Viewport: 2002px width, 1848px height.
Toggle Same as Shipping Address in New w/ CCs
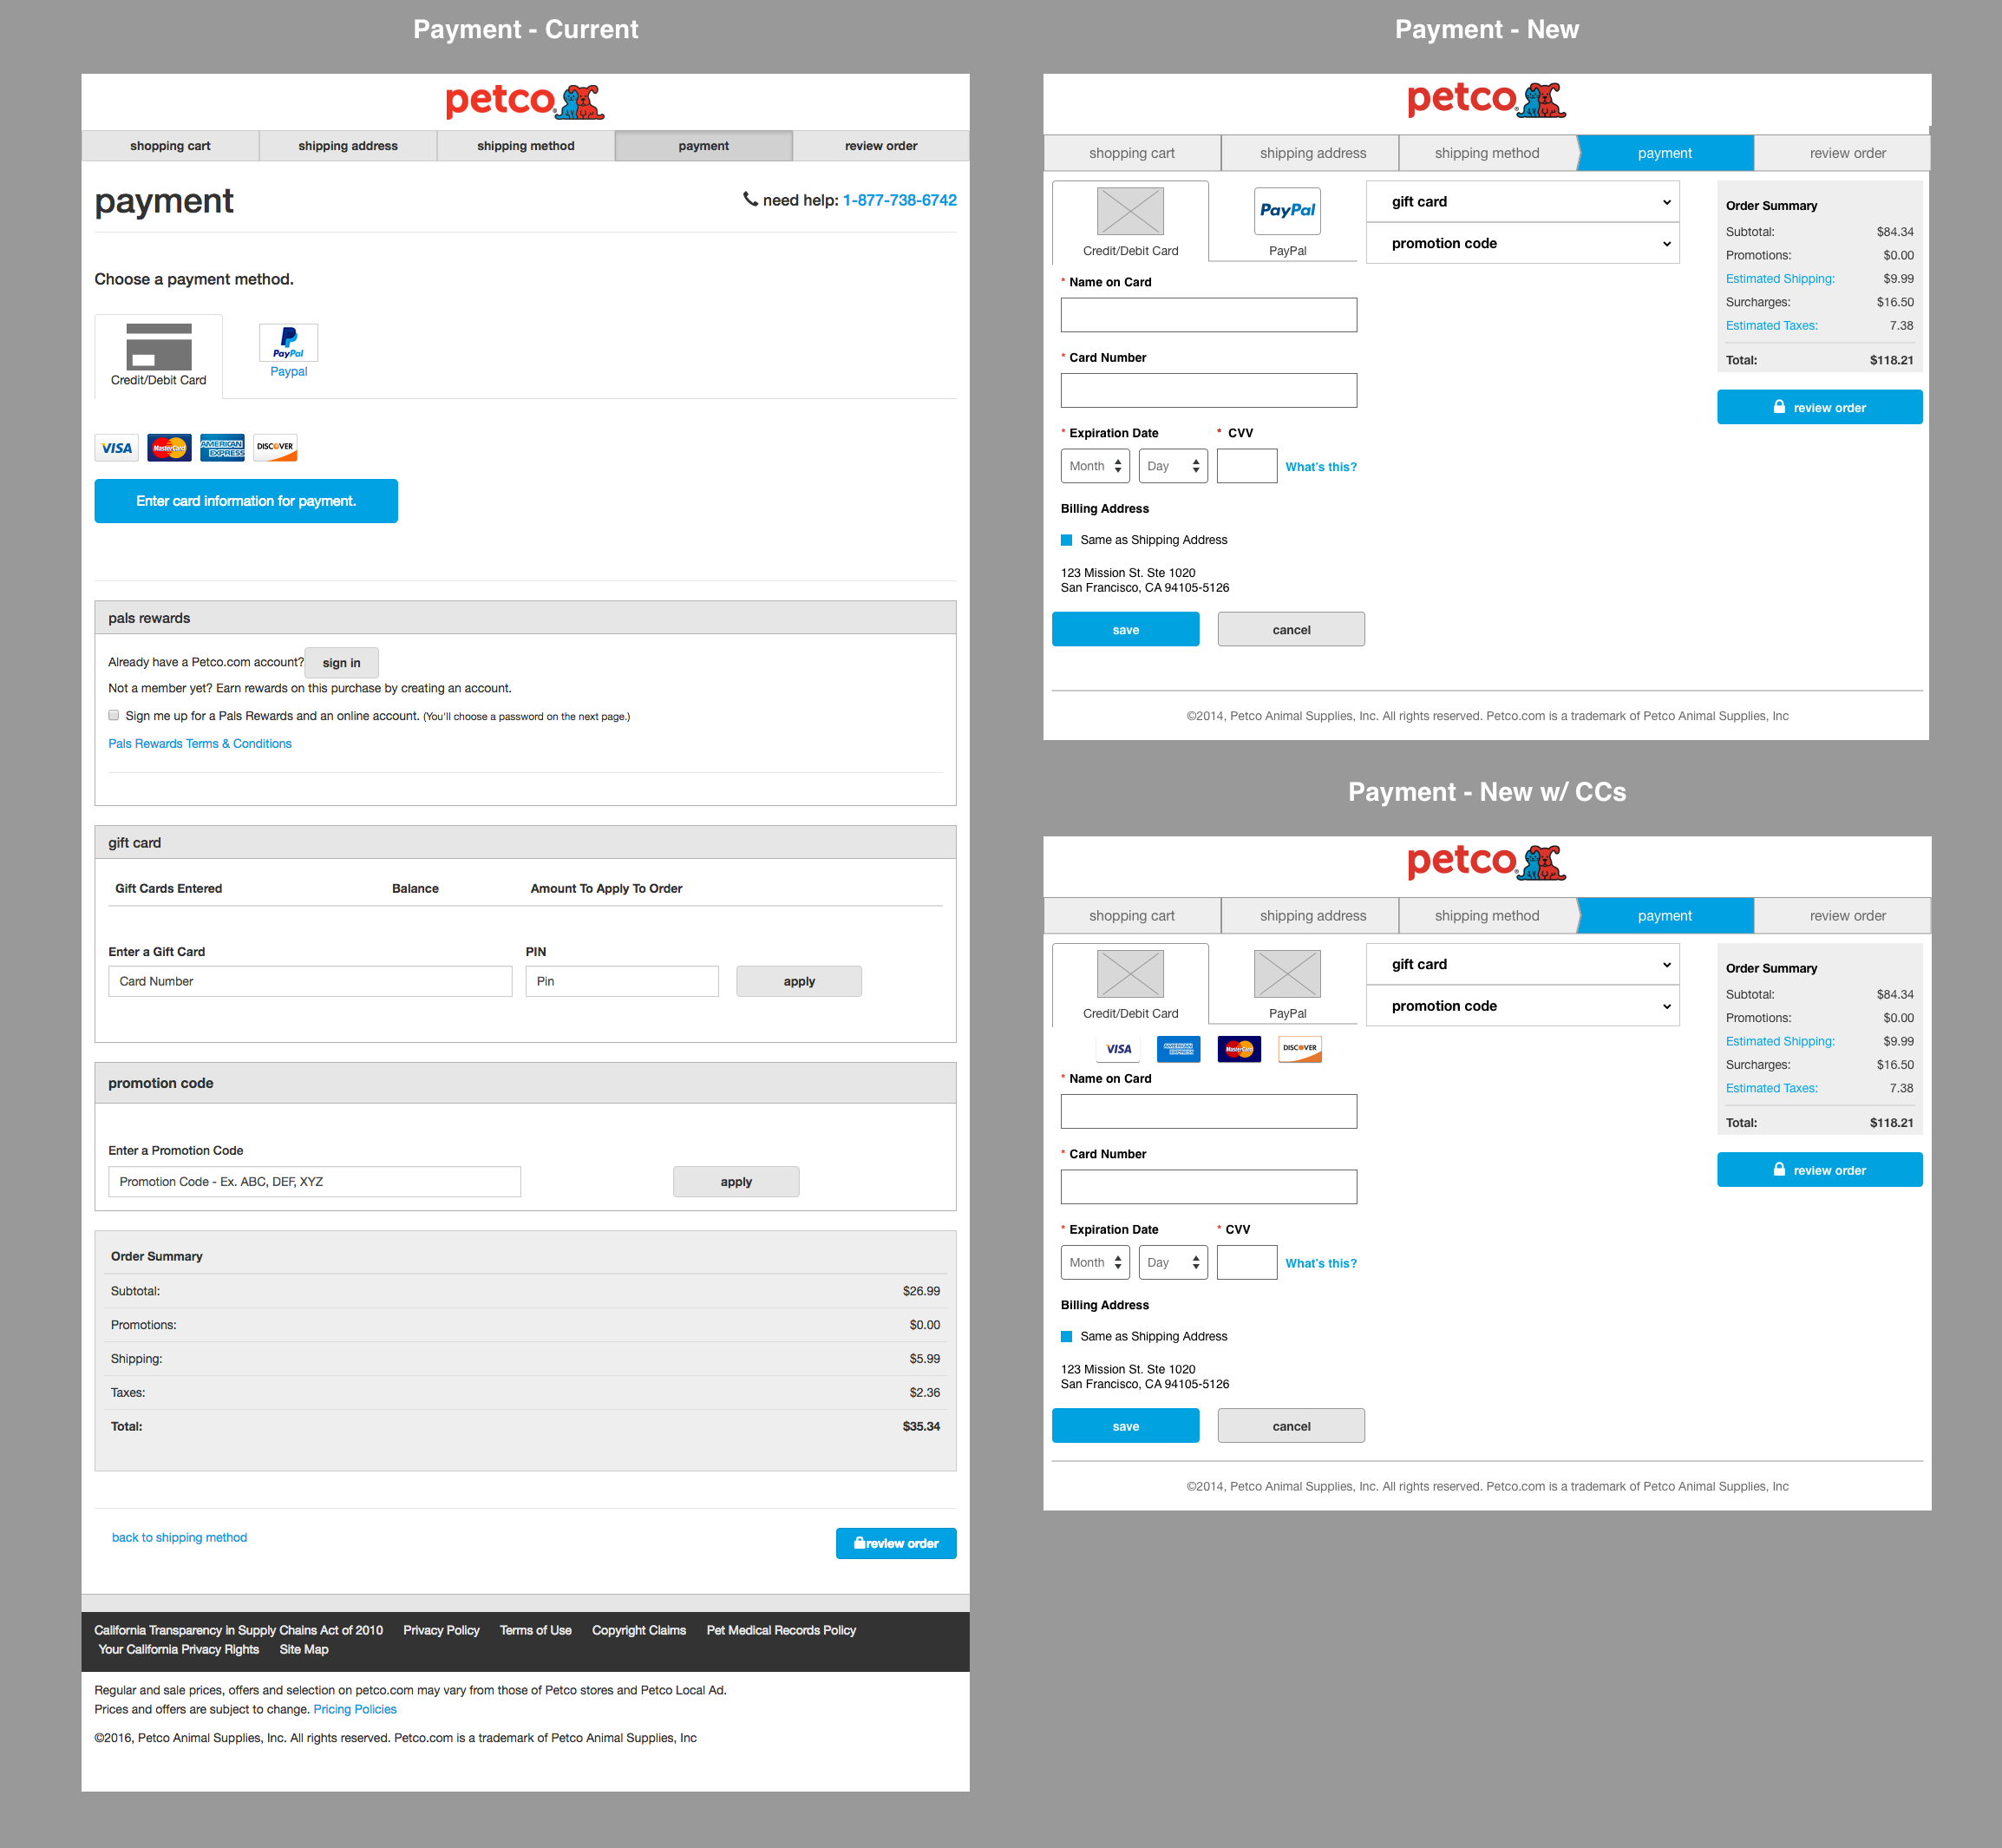(1066, 1336)
